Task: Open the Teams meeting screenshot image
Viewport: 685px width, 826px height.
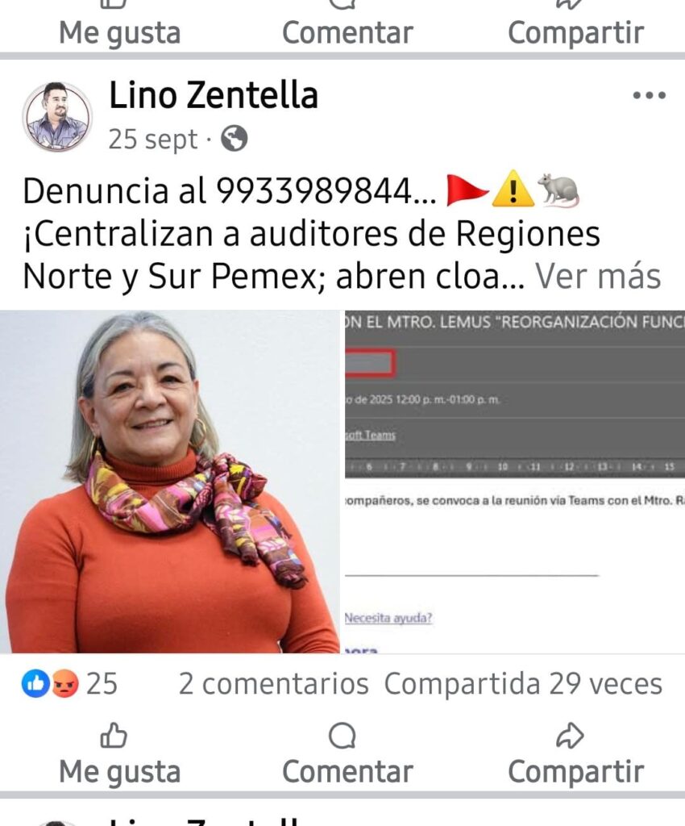Action: click(x=514, y=482)
